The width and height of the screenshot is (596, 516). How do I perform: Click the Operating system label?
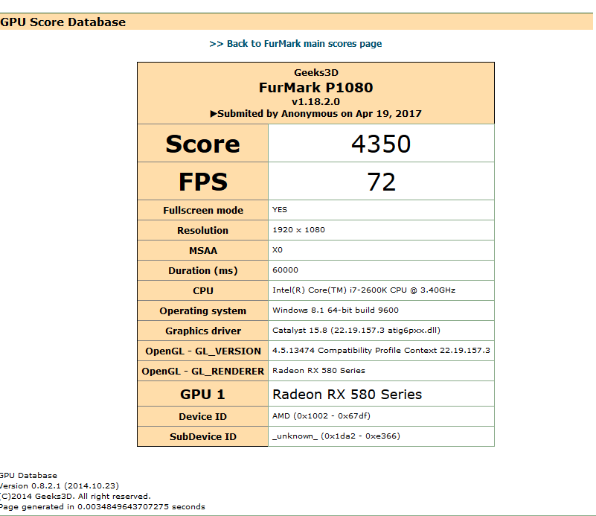point(203,311)
